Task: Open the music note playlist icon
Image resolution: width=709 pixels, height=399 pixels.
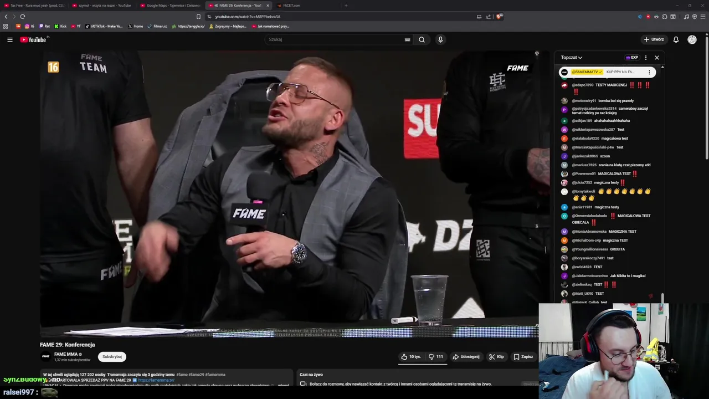Action: pos(686,17)
